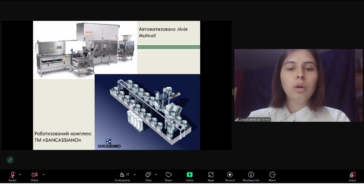Open the Participants panel
364x184 pixels.
tap(122, 177)
